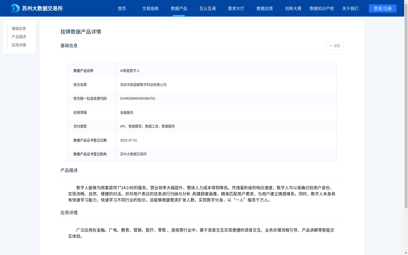Click the 产品描述 section heading
408x255 pixels.
coord(69,170)
